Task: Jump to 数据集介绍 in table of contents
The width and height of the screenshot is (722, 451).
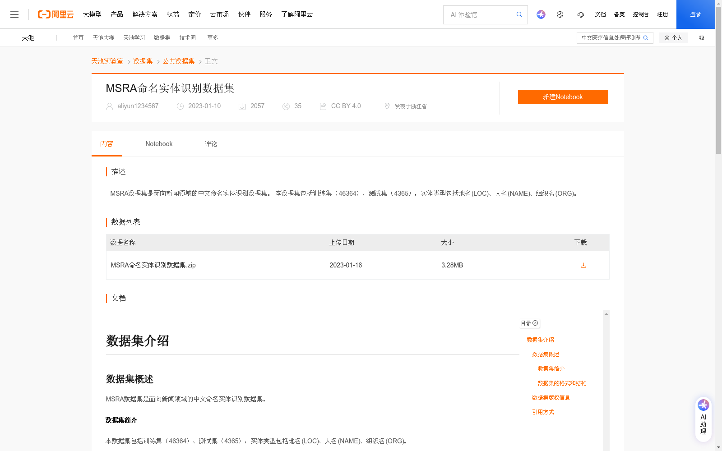Action: [x=540, y=340]
